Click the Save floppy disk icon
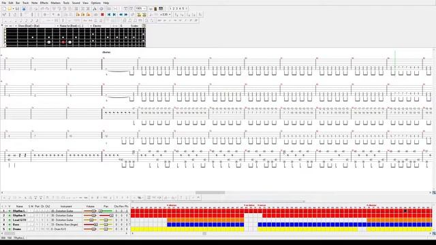Screen dimensions: 436x245 (x=17, y=9)
